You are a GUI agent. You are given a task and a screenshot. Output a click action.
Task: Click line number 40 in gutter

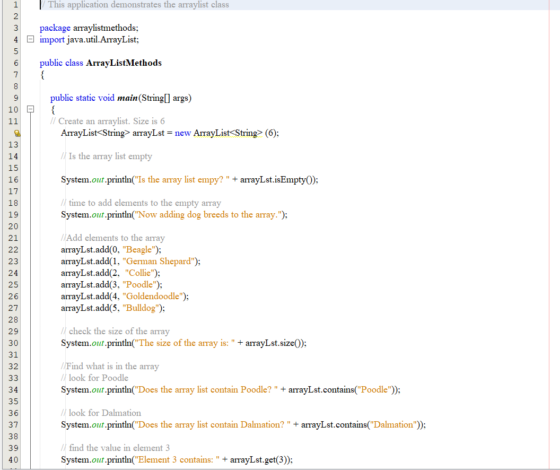(x=13, y=460)
